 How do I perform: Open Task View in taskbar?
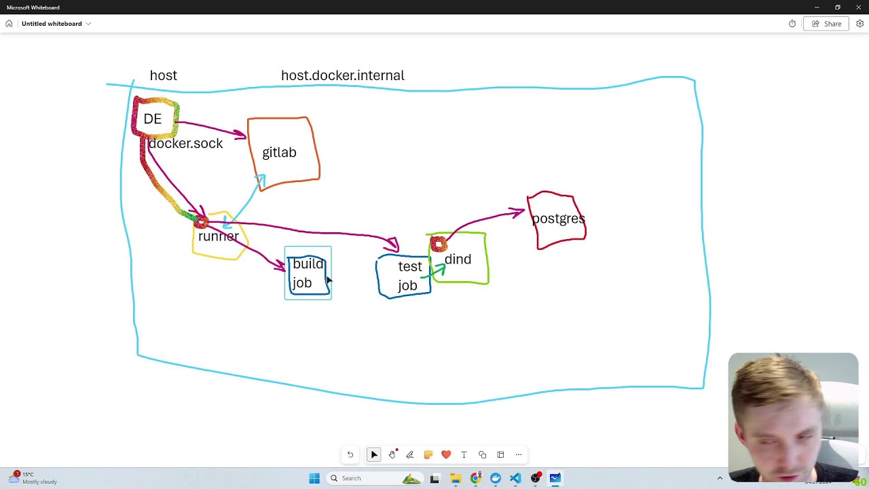pos(434,478)
